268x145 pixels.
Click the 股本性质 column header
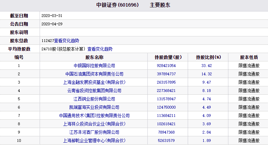(249, 57)
